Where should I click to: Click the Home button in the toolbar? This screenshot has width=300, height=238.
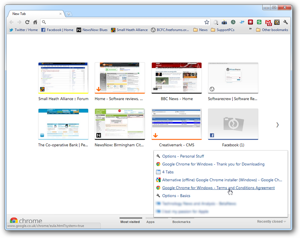point(34,22)
